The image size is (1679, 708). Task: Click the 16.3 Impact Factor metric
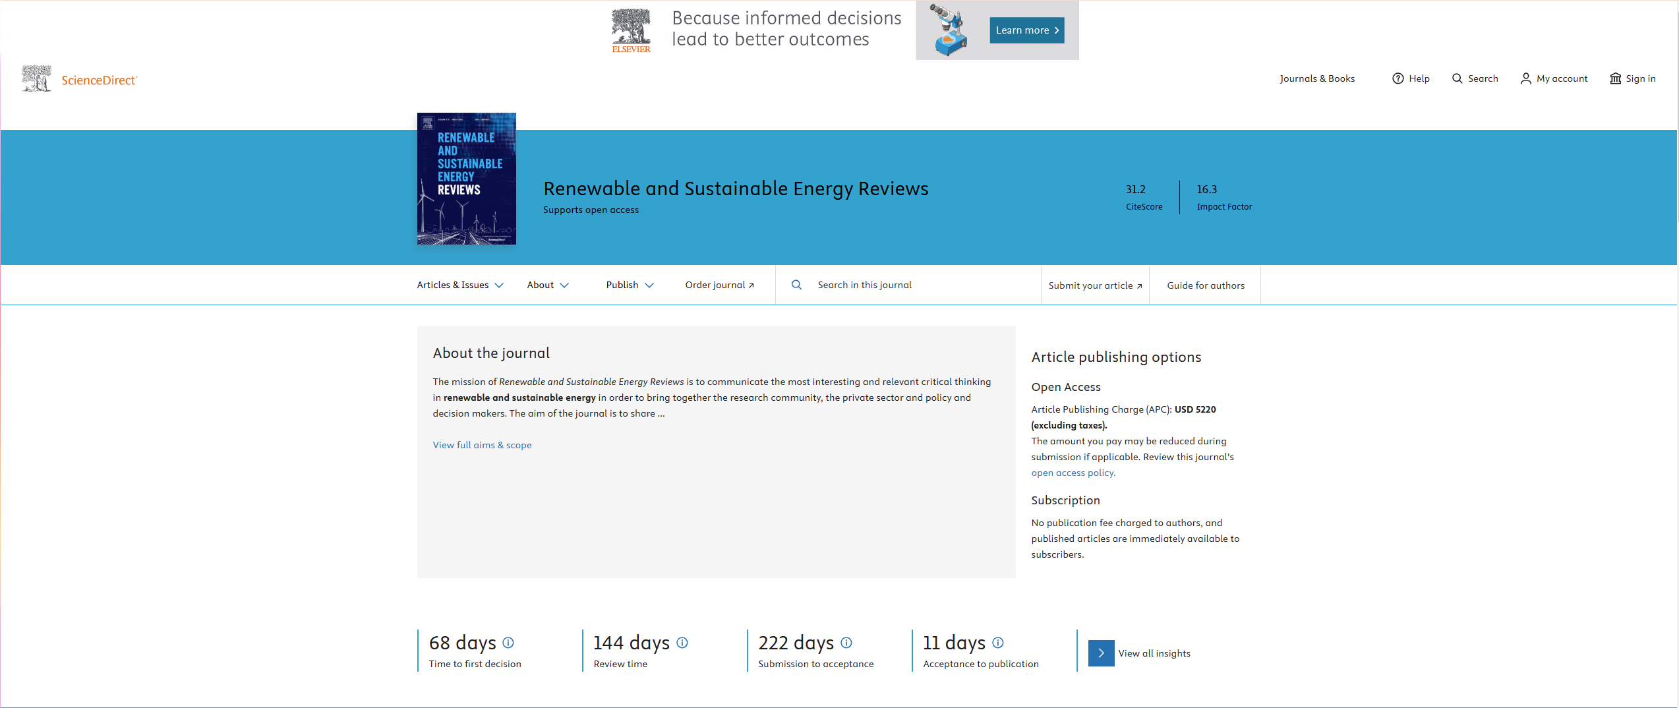[1224, 197]
